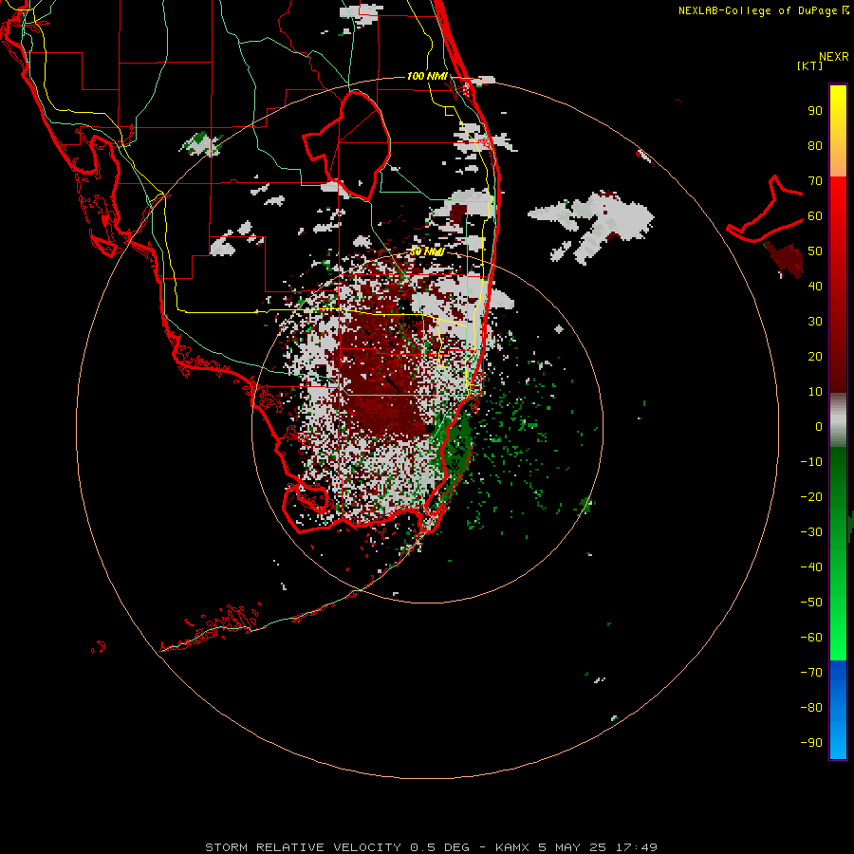Select the -60 knot scale label

[811, 638]
